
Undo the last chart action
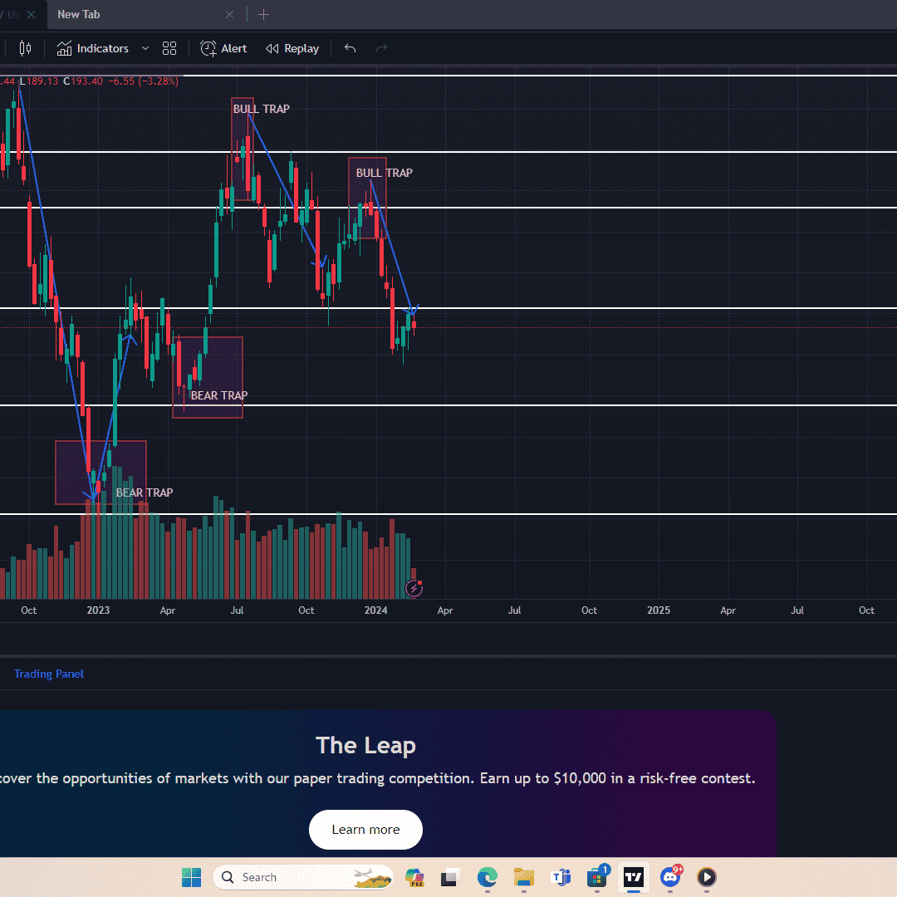[350, 48]
